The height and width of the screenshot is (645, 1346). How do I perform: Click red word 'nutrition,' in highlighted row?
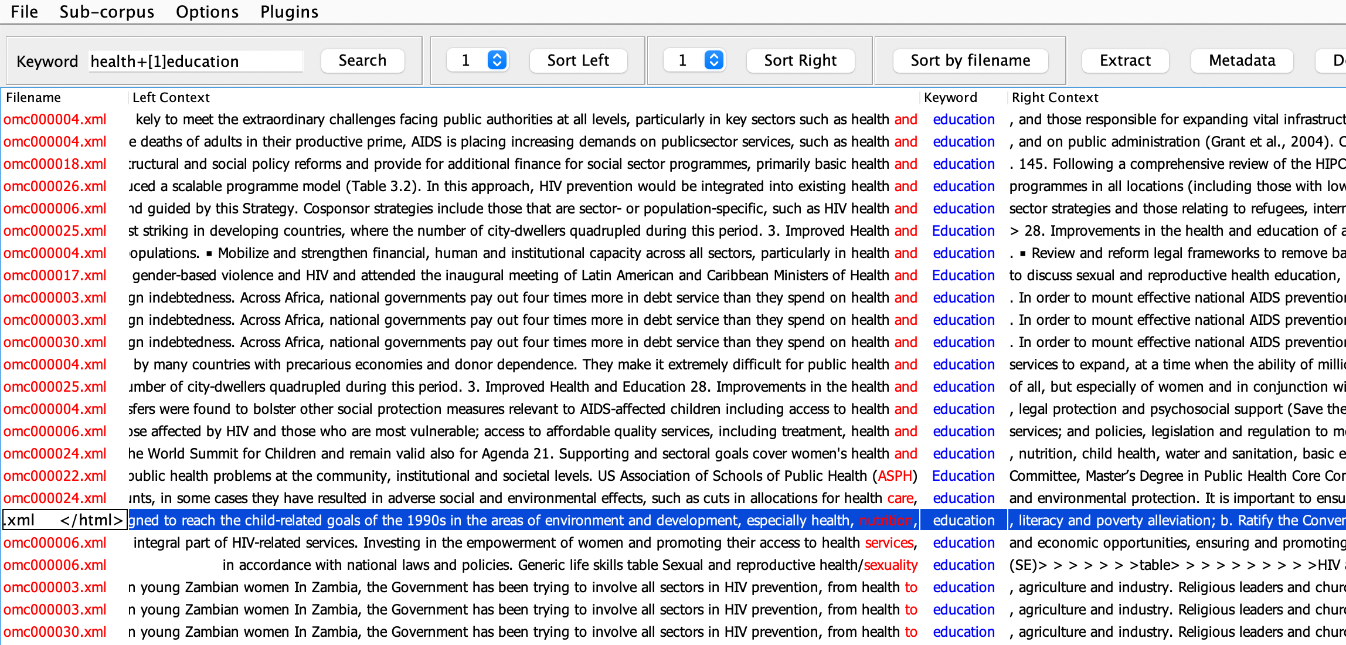(888, 521)
